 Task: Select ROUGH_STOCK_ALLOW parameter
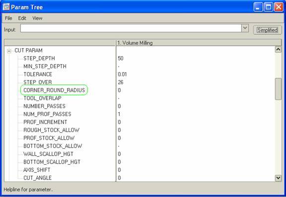pos(52,130)
